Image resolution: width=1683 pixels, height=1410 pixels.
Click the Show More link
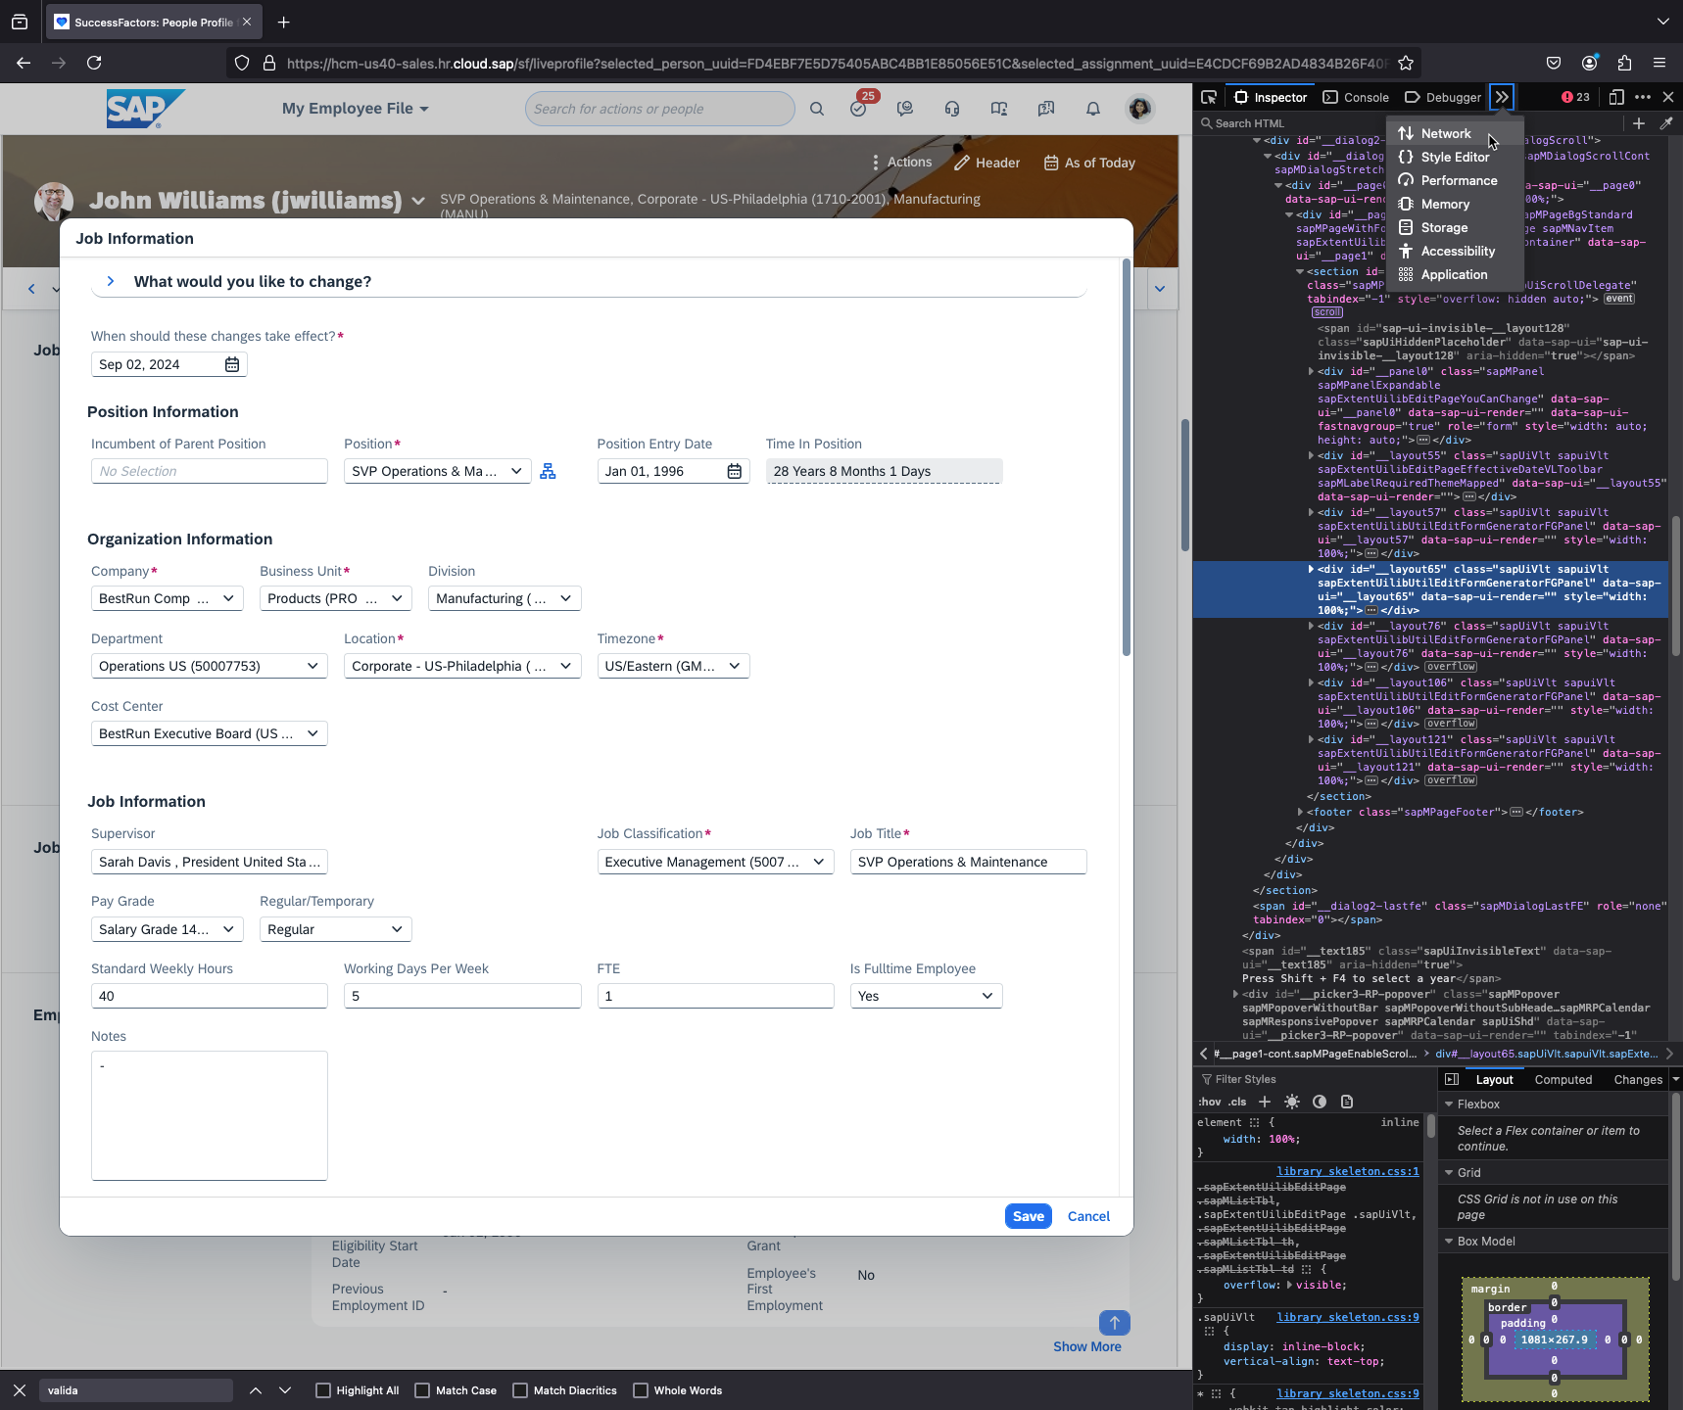coord(1087,1346)
